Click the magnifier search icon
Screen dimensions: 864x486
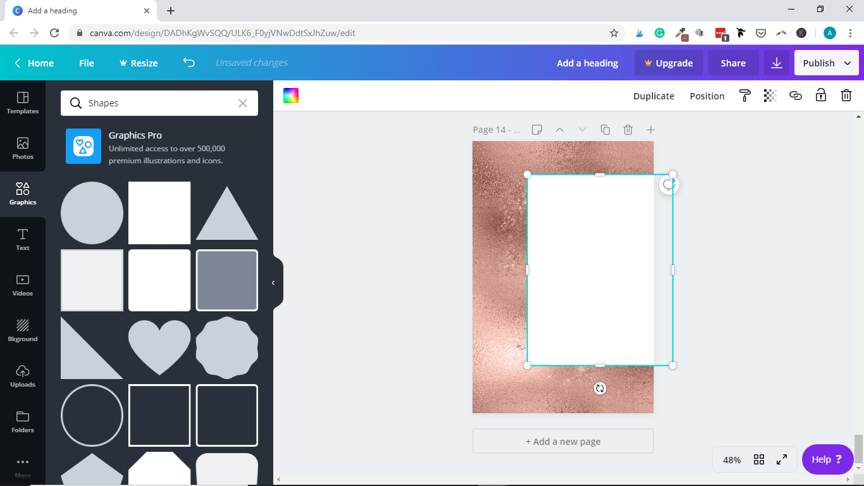pyautogui.click(x=76, y=103)
